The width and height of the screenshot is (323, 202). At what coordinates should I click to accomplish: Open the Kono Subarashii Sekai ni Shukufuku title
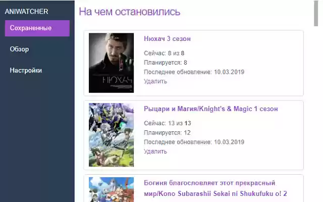pos(216,188)
